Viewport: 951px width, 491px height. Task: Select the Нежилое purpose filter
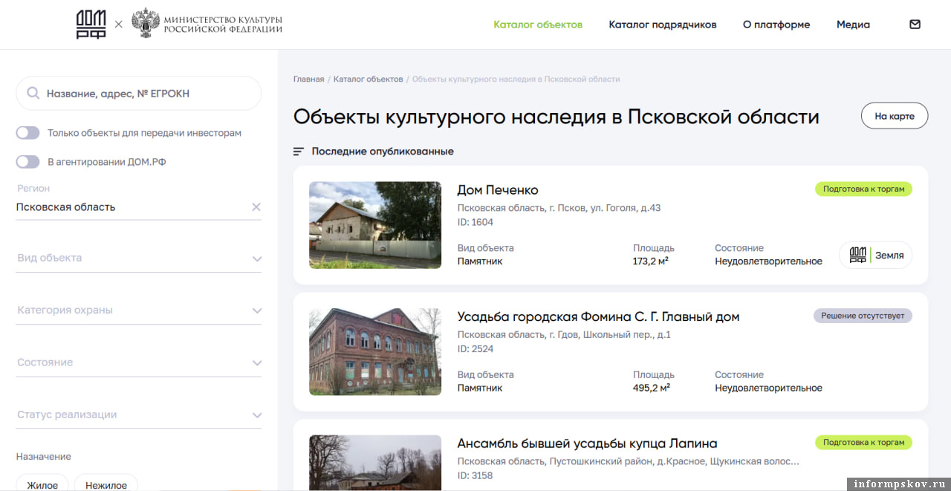point(106,483)
